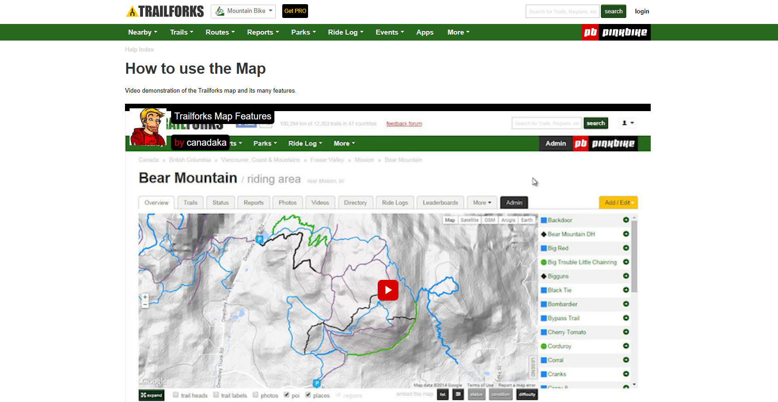Click the blue parking marker at the map bottom

pyautogui.click(x=317, y=383)
